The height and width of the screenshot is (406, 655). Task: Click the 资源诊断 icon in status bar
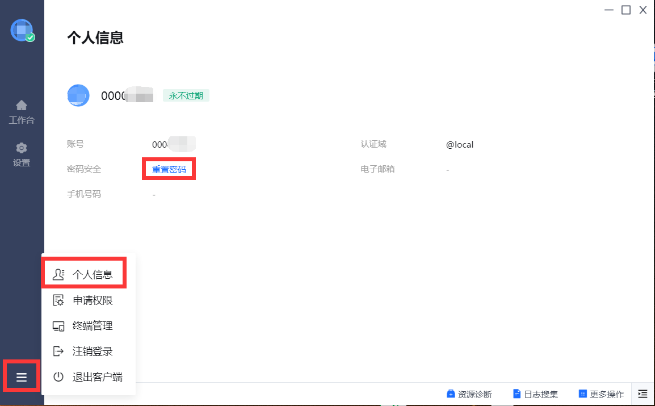pyautogui.click(x=451, y=394)
